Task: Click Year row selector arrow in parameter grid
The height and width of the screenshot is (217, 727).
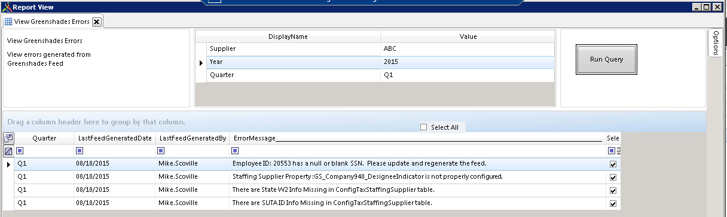Action: coord(201,62)
